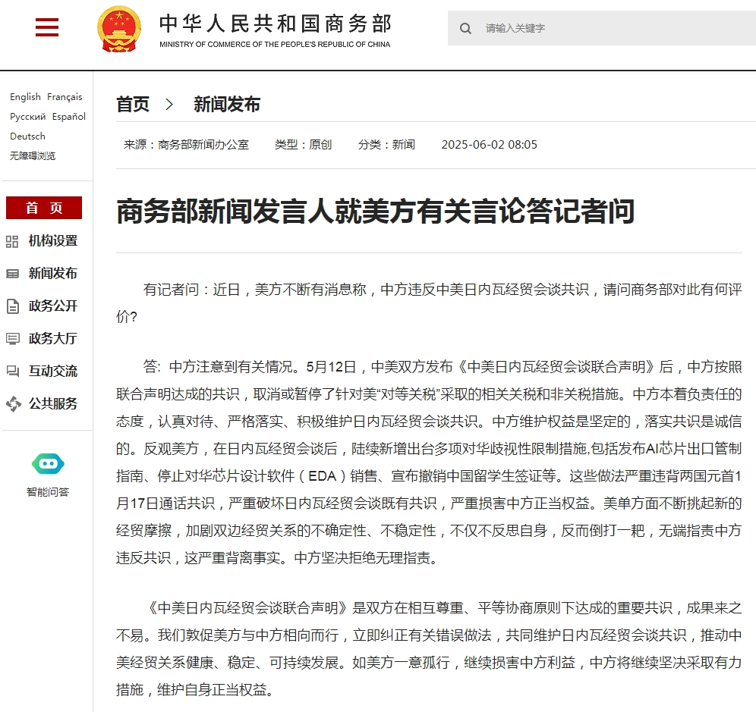Click the 公共服务 sidebar icon
Viewport: 756px width, 712px height.
coord(13,404)
